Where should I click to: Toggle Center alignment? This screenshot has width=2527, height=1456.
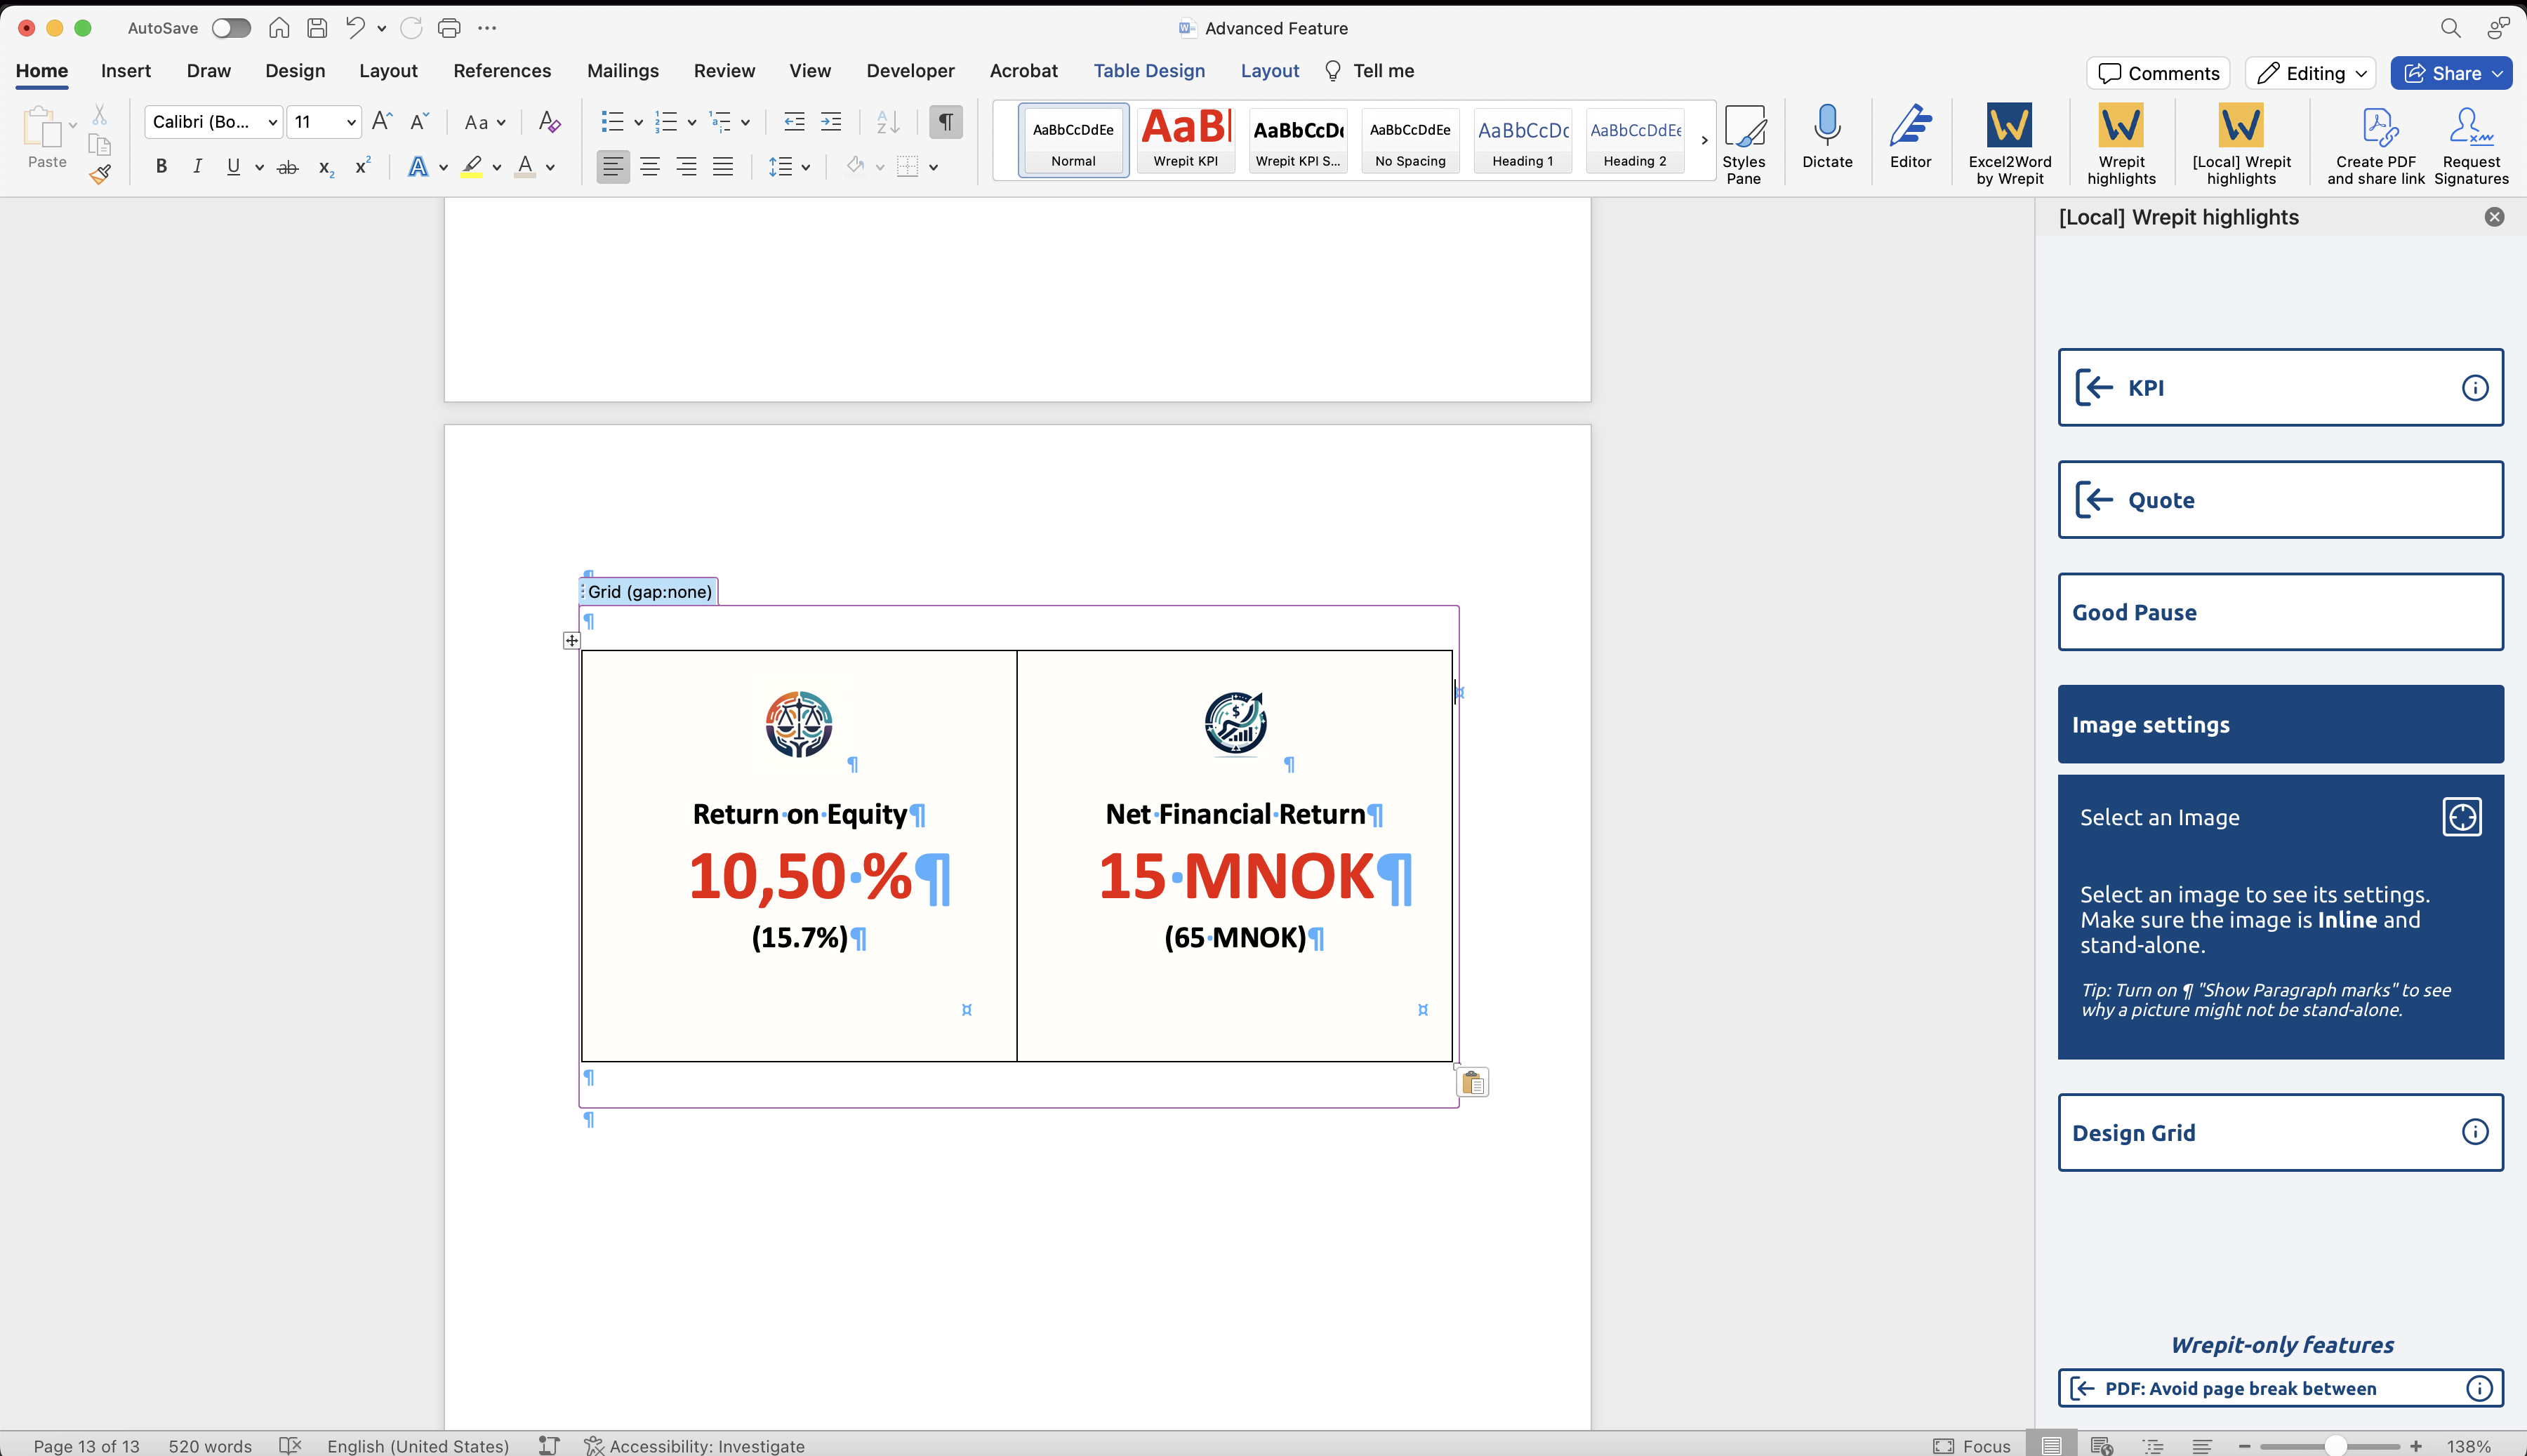[x=649, y=167]
